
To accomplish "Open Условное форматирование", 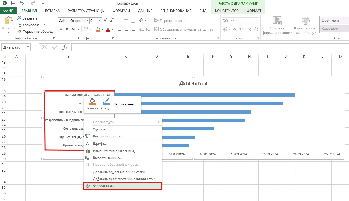I will click(277, 26).
